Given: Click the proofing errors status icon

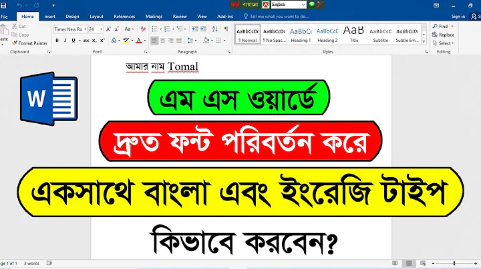Looking at the screenshot, I should (49, 263).
